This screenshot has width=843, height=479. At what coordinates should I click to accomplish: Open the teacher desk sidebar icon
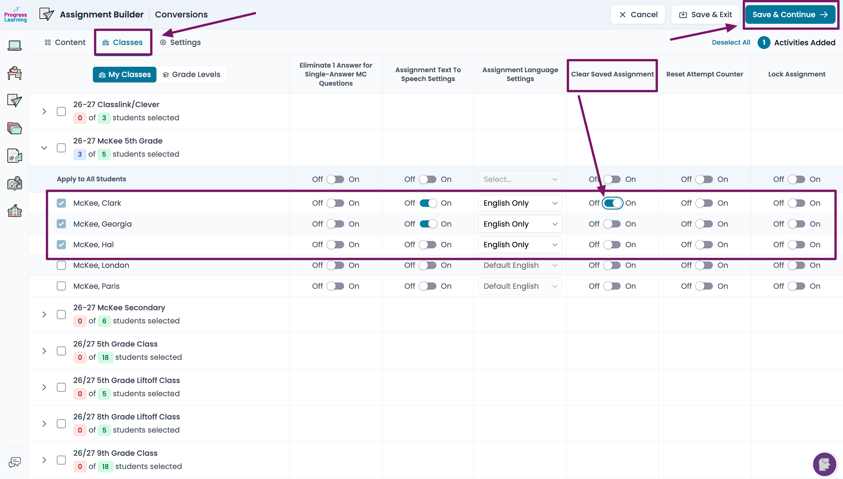(15, 73)
